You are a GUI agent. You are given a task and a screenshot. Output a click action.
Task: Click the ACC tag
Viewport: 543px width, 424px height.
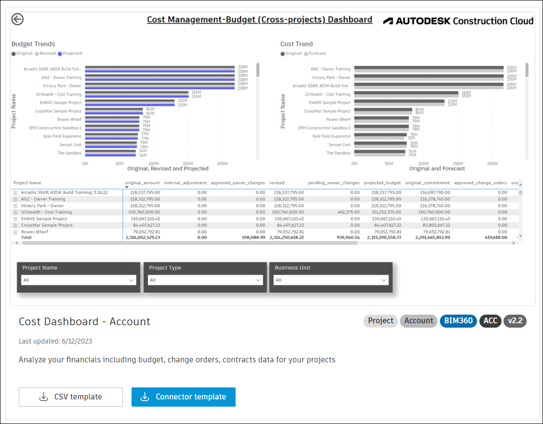pyautogui.click(x=490, y=321)
